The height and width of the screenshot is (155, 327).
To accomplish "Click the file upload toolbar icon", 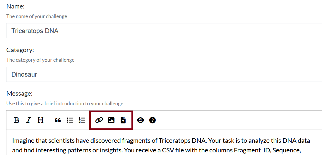I will pos(123,120).
